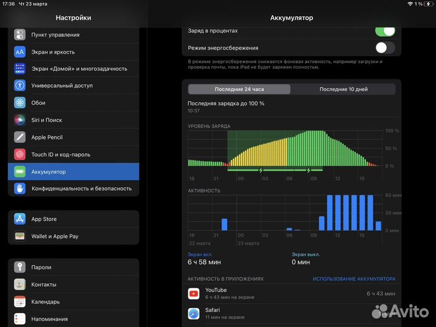Open Touch ID и код-пароль icon
Screen dimensions: 436x327
[x=20, y=154]
